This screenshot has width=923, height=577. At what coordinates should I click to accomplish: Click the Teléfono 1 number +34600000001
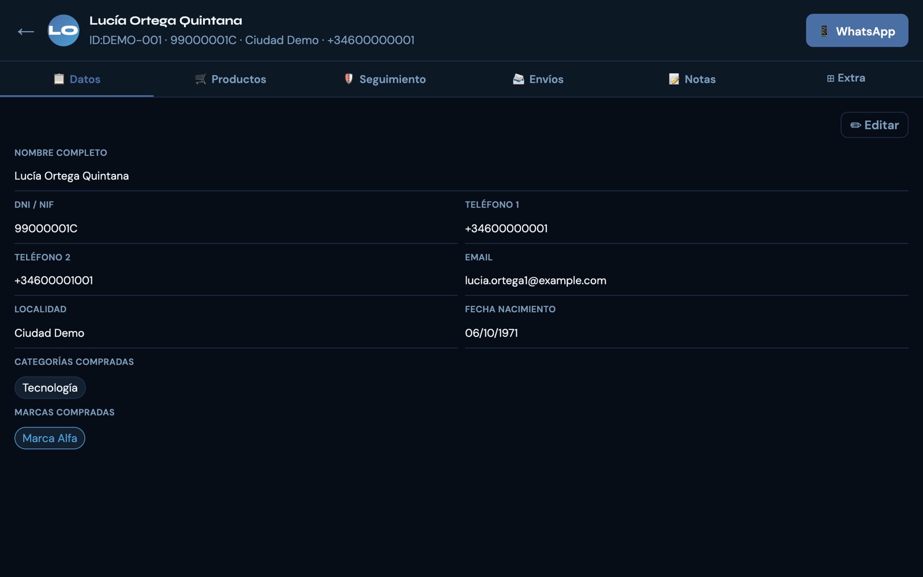506,228
